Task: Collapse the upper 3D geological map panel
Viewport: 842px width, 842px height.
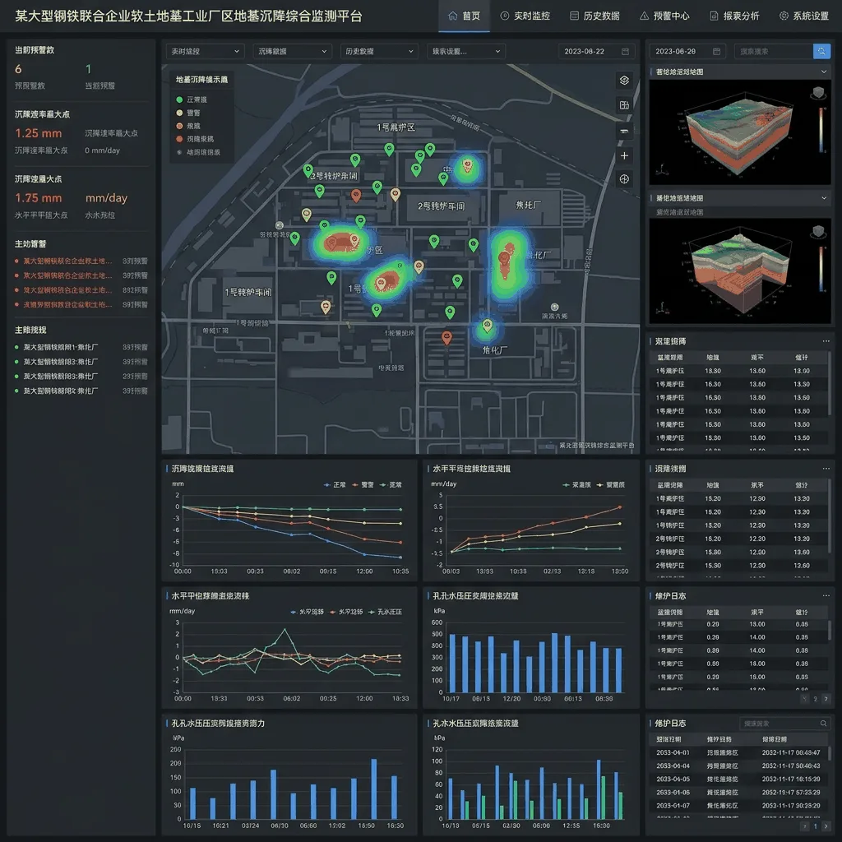Action: click(x=824, y=72)
